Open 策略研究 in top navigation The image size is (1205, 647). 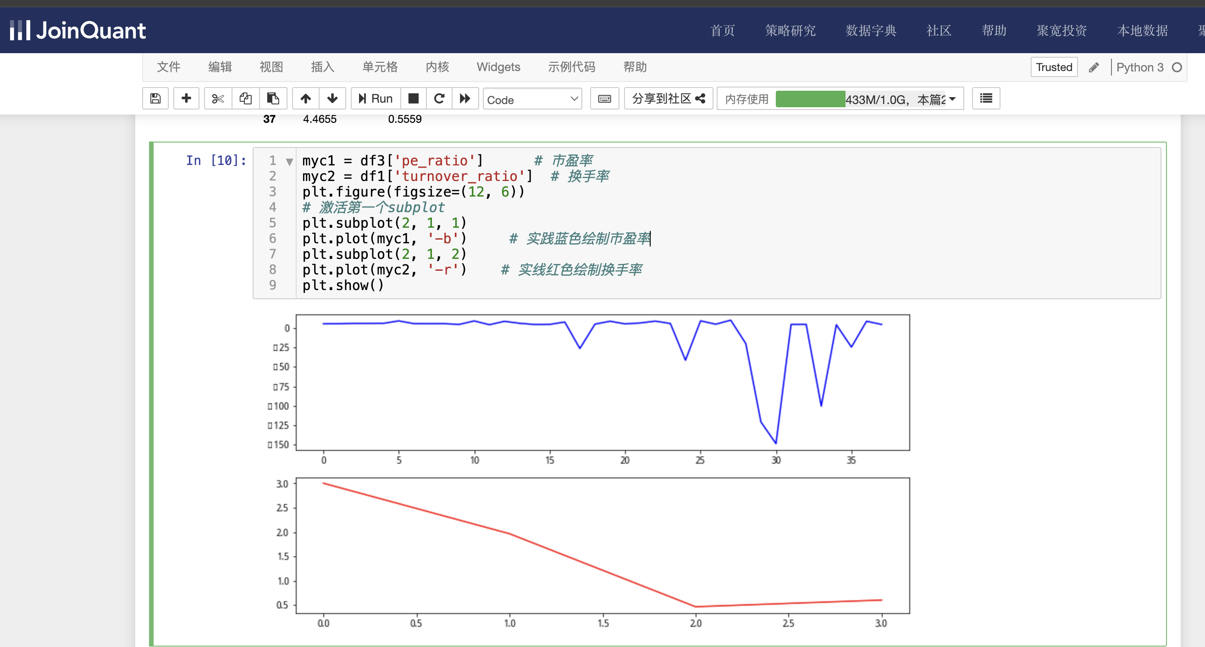coord(790,30)
